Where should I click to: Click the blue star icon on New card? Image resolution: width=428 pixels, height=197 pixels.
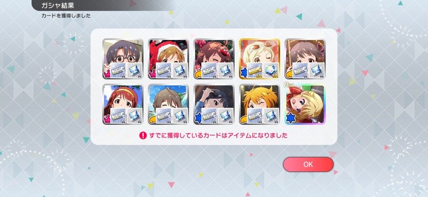coord(291,119)
